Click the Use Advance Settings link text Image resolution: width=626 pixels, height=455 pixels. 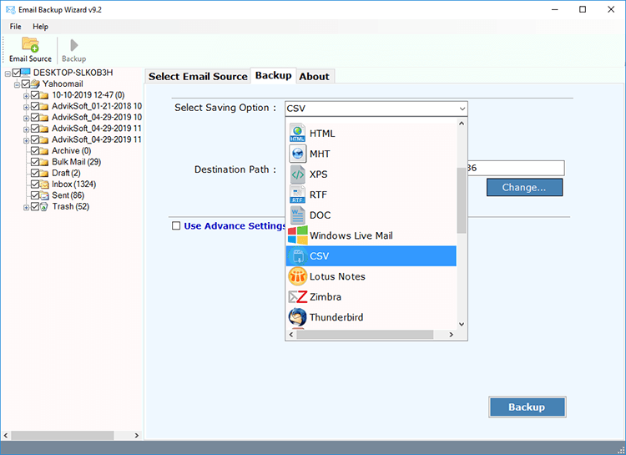point(235,225)
